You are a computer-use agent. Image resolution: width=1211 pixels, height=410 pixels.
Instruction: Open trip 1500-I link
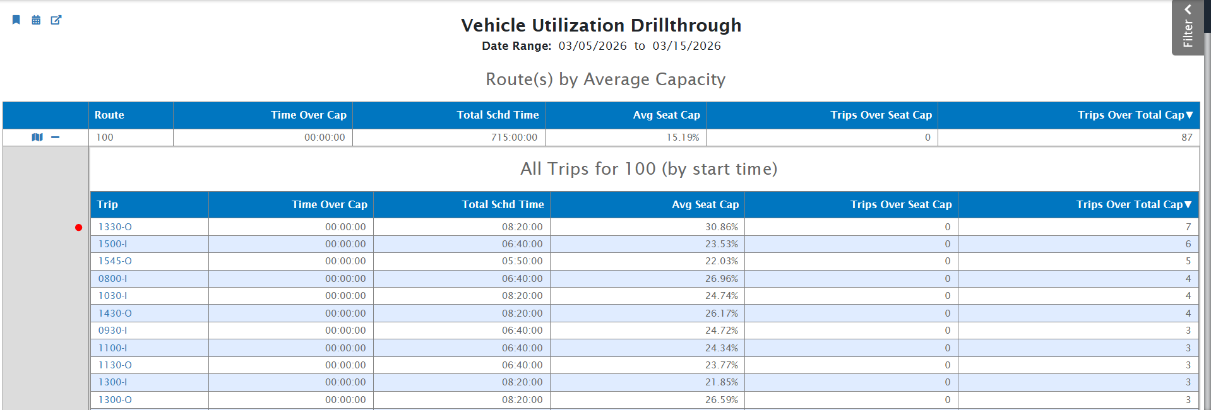click(x=112, y=244)
